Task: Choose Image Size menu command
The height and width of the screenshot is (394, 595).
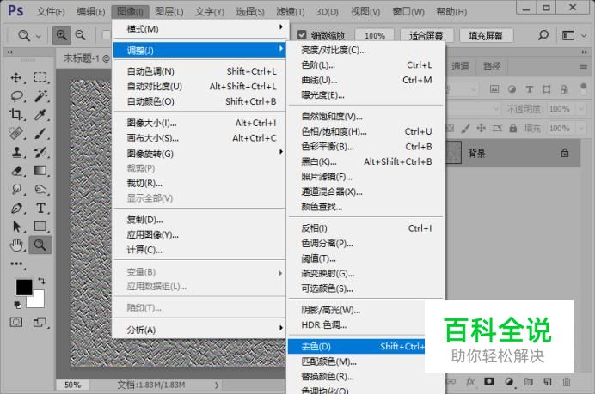Action: tap(199, 123)
